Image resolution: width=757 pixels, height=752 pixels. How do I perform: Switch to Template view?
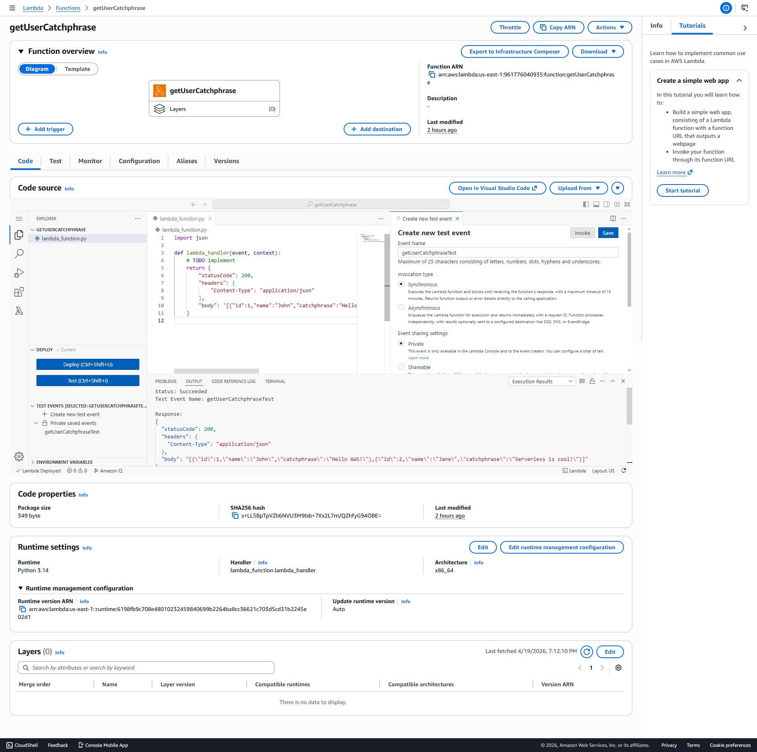tap(78, 69)
